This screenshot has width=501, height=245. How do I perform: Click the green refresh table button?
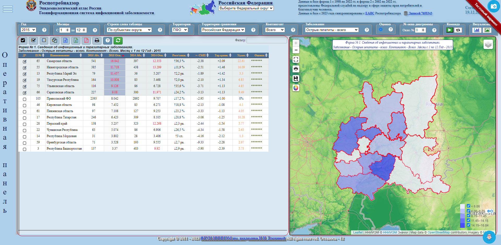[x=118, y=40]
